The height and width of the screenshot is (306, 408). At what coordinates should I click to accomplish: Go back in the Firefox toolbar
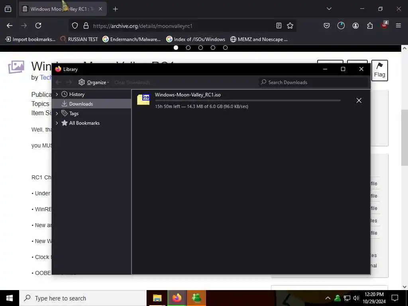[x=10, y=25]
